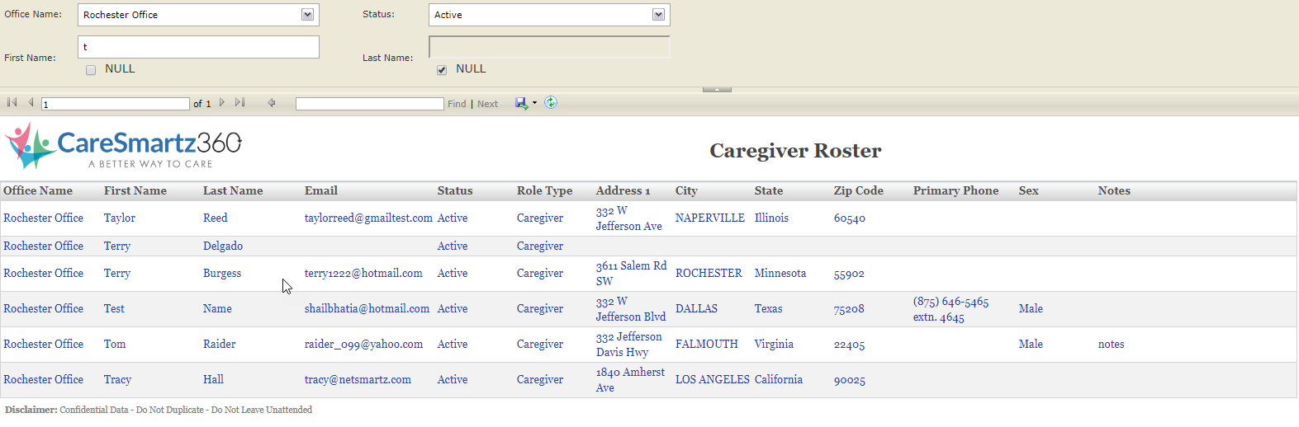This screenshot has height=427, width=1299.
Task: Click the Primary Phone column header
Action: point(956,190)
